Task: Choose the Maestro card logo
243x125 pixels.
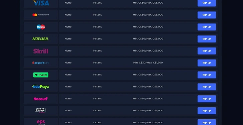Action: point(41,27)
